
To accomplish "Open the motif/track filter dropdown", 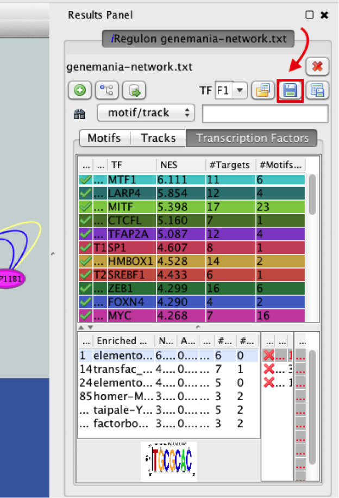I will [146, 113].
